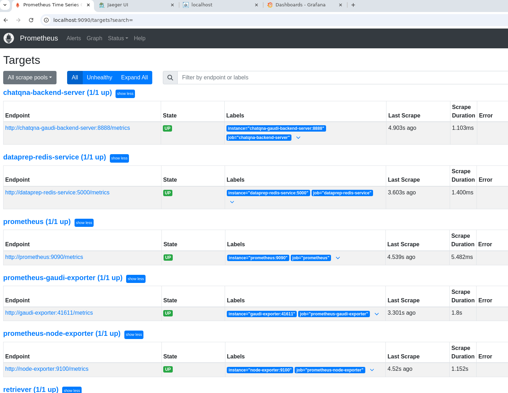Open prometheus:9090/metrics endpoint link
The width and height of the screenshot is (508, 393).
pos(44,257)
